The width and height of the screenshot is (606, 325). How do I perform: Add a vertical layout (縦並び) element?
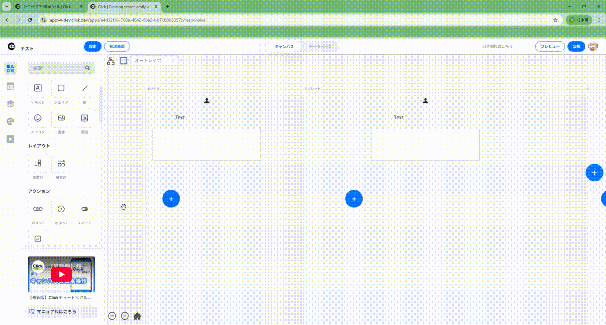38,163
